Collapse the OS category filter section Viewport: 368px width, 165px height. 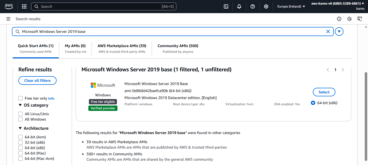[x=21, y=105]
